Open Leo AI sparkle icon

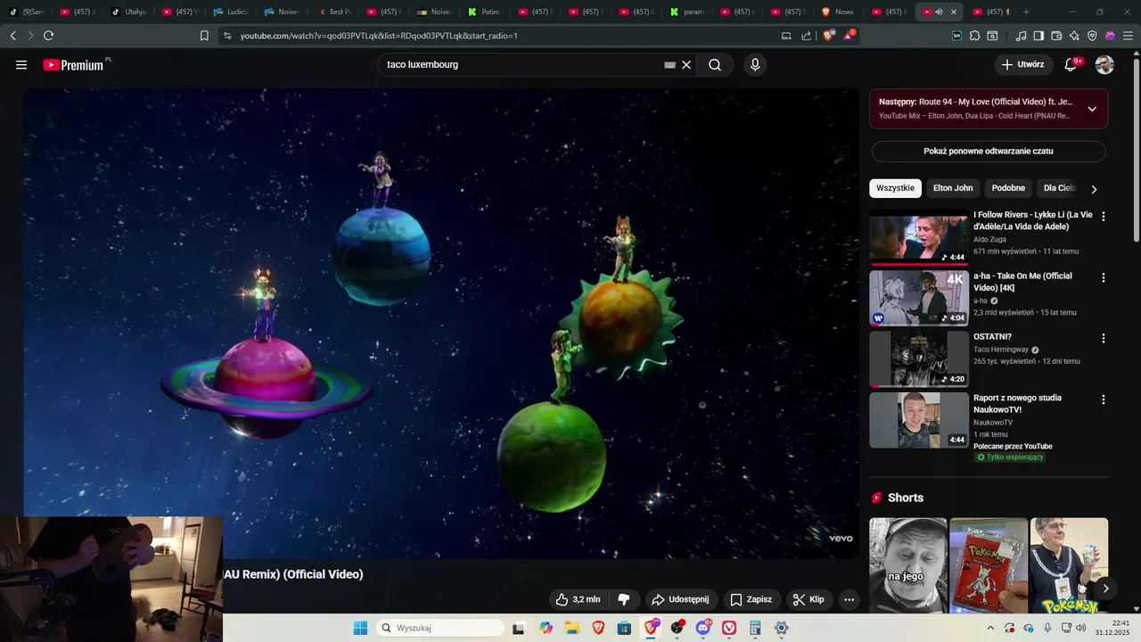pos(1074,36)
